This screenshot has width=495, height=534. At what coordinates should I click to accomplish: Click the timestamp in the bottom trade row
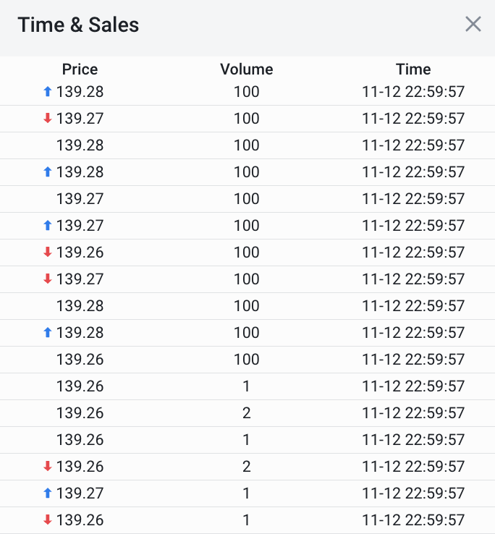click(413, 520)
